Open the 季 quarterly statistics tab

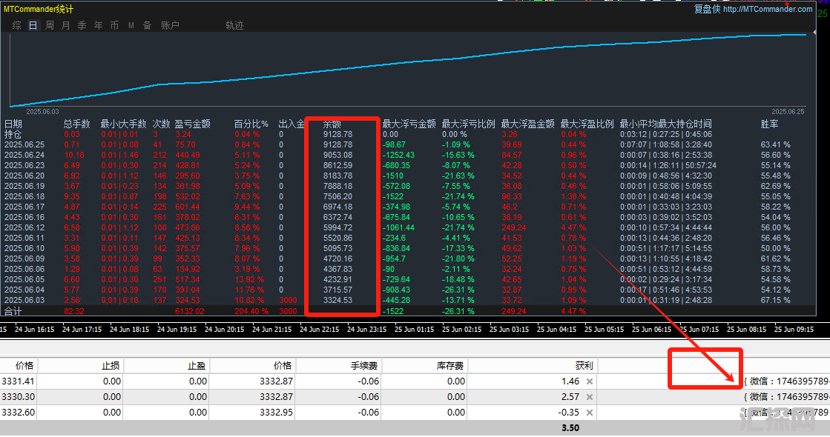tap(82, 25)
